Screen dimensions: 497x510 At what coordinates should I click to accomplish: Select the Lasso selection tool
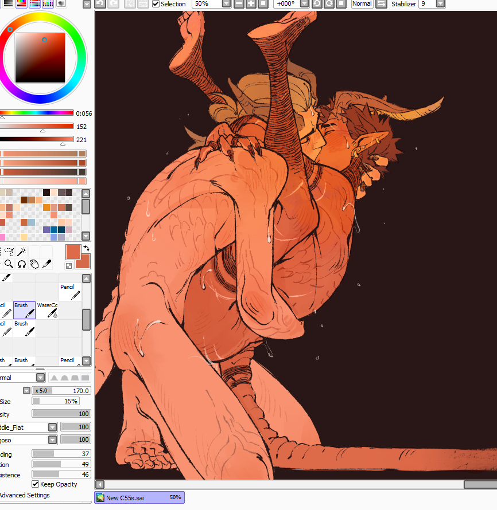coord(9,251)
